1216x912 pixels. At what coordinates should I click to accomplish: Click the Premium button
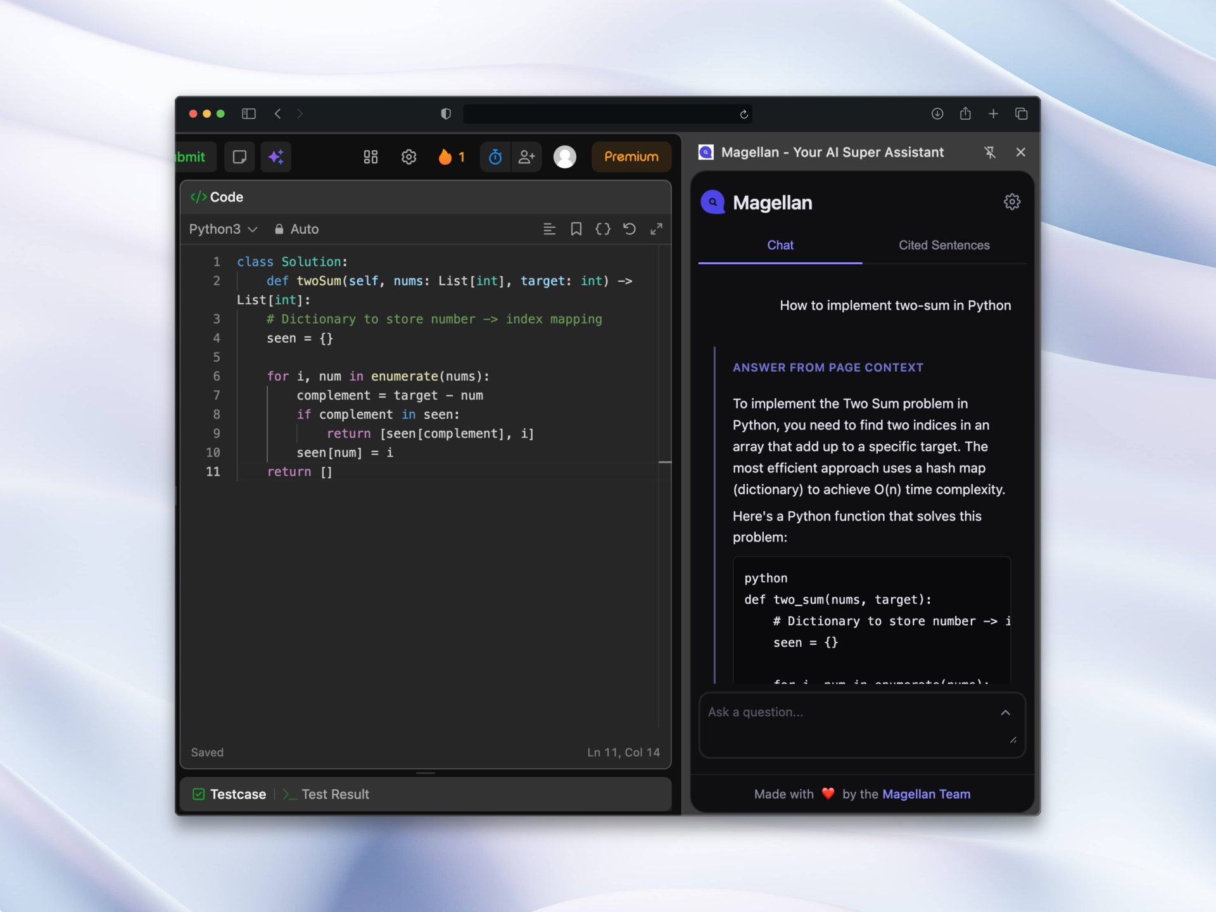pyautogui.click(x=631, y=156)
